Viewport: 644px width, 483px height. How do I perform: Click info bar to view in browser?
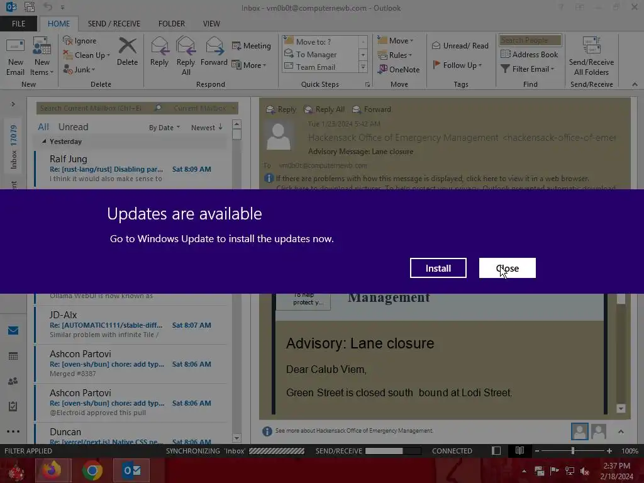click(432, 178)
